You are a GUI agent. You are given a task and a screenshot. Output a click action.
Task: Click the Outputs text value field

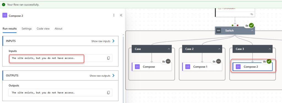click(60, 93)
